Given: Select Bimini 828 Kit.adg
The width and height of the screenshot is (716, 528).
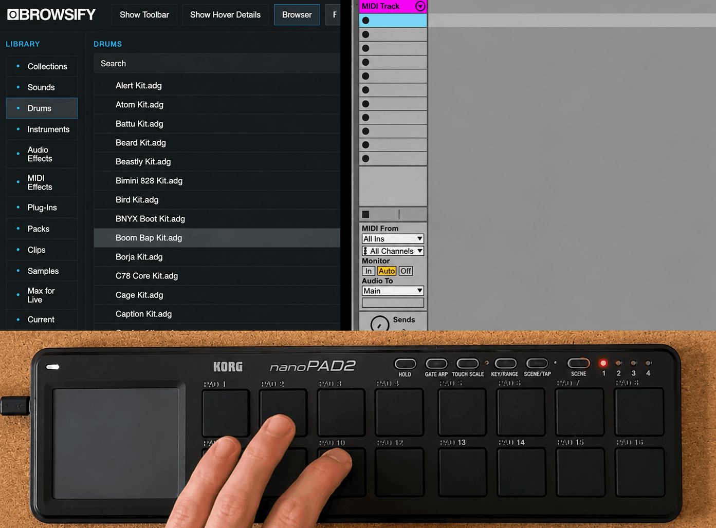Looking at the screenshot, I should [217, 180].
